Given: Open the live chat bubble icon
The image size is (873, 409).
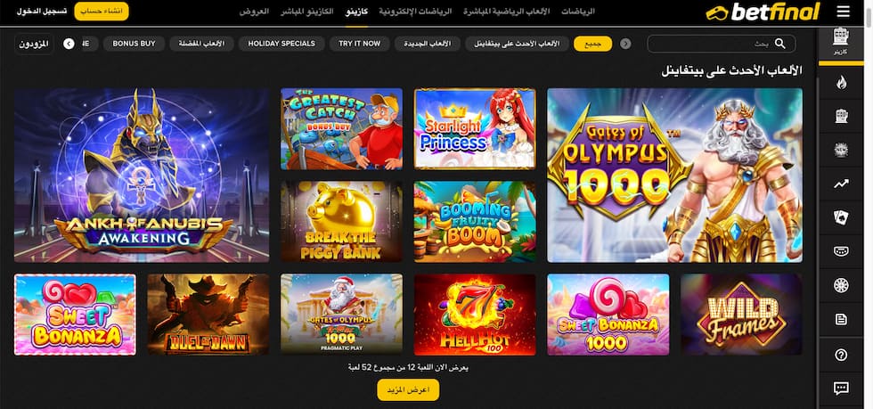Looking at the screenshot, I should (841, 388).
